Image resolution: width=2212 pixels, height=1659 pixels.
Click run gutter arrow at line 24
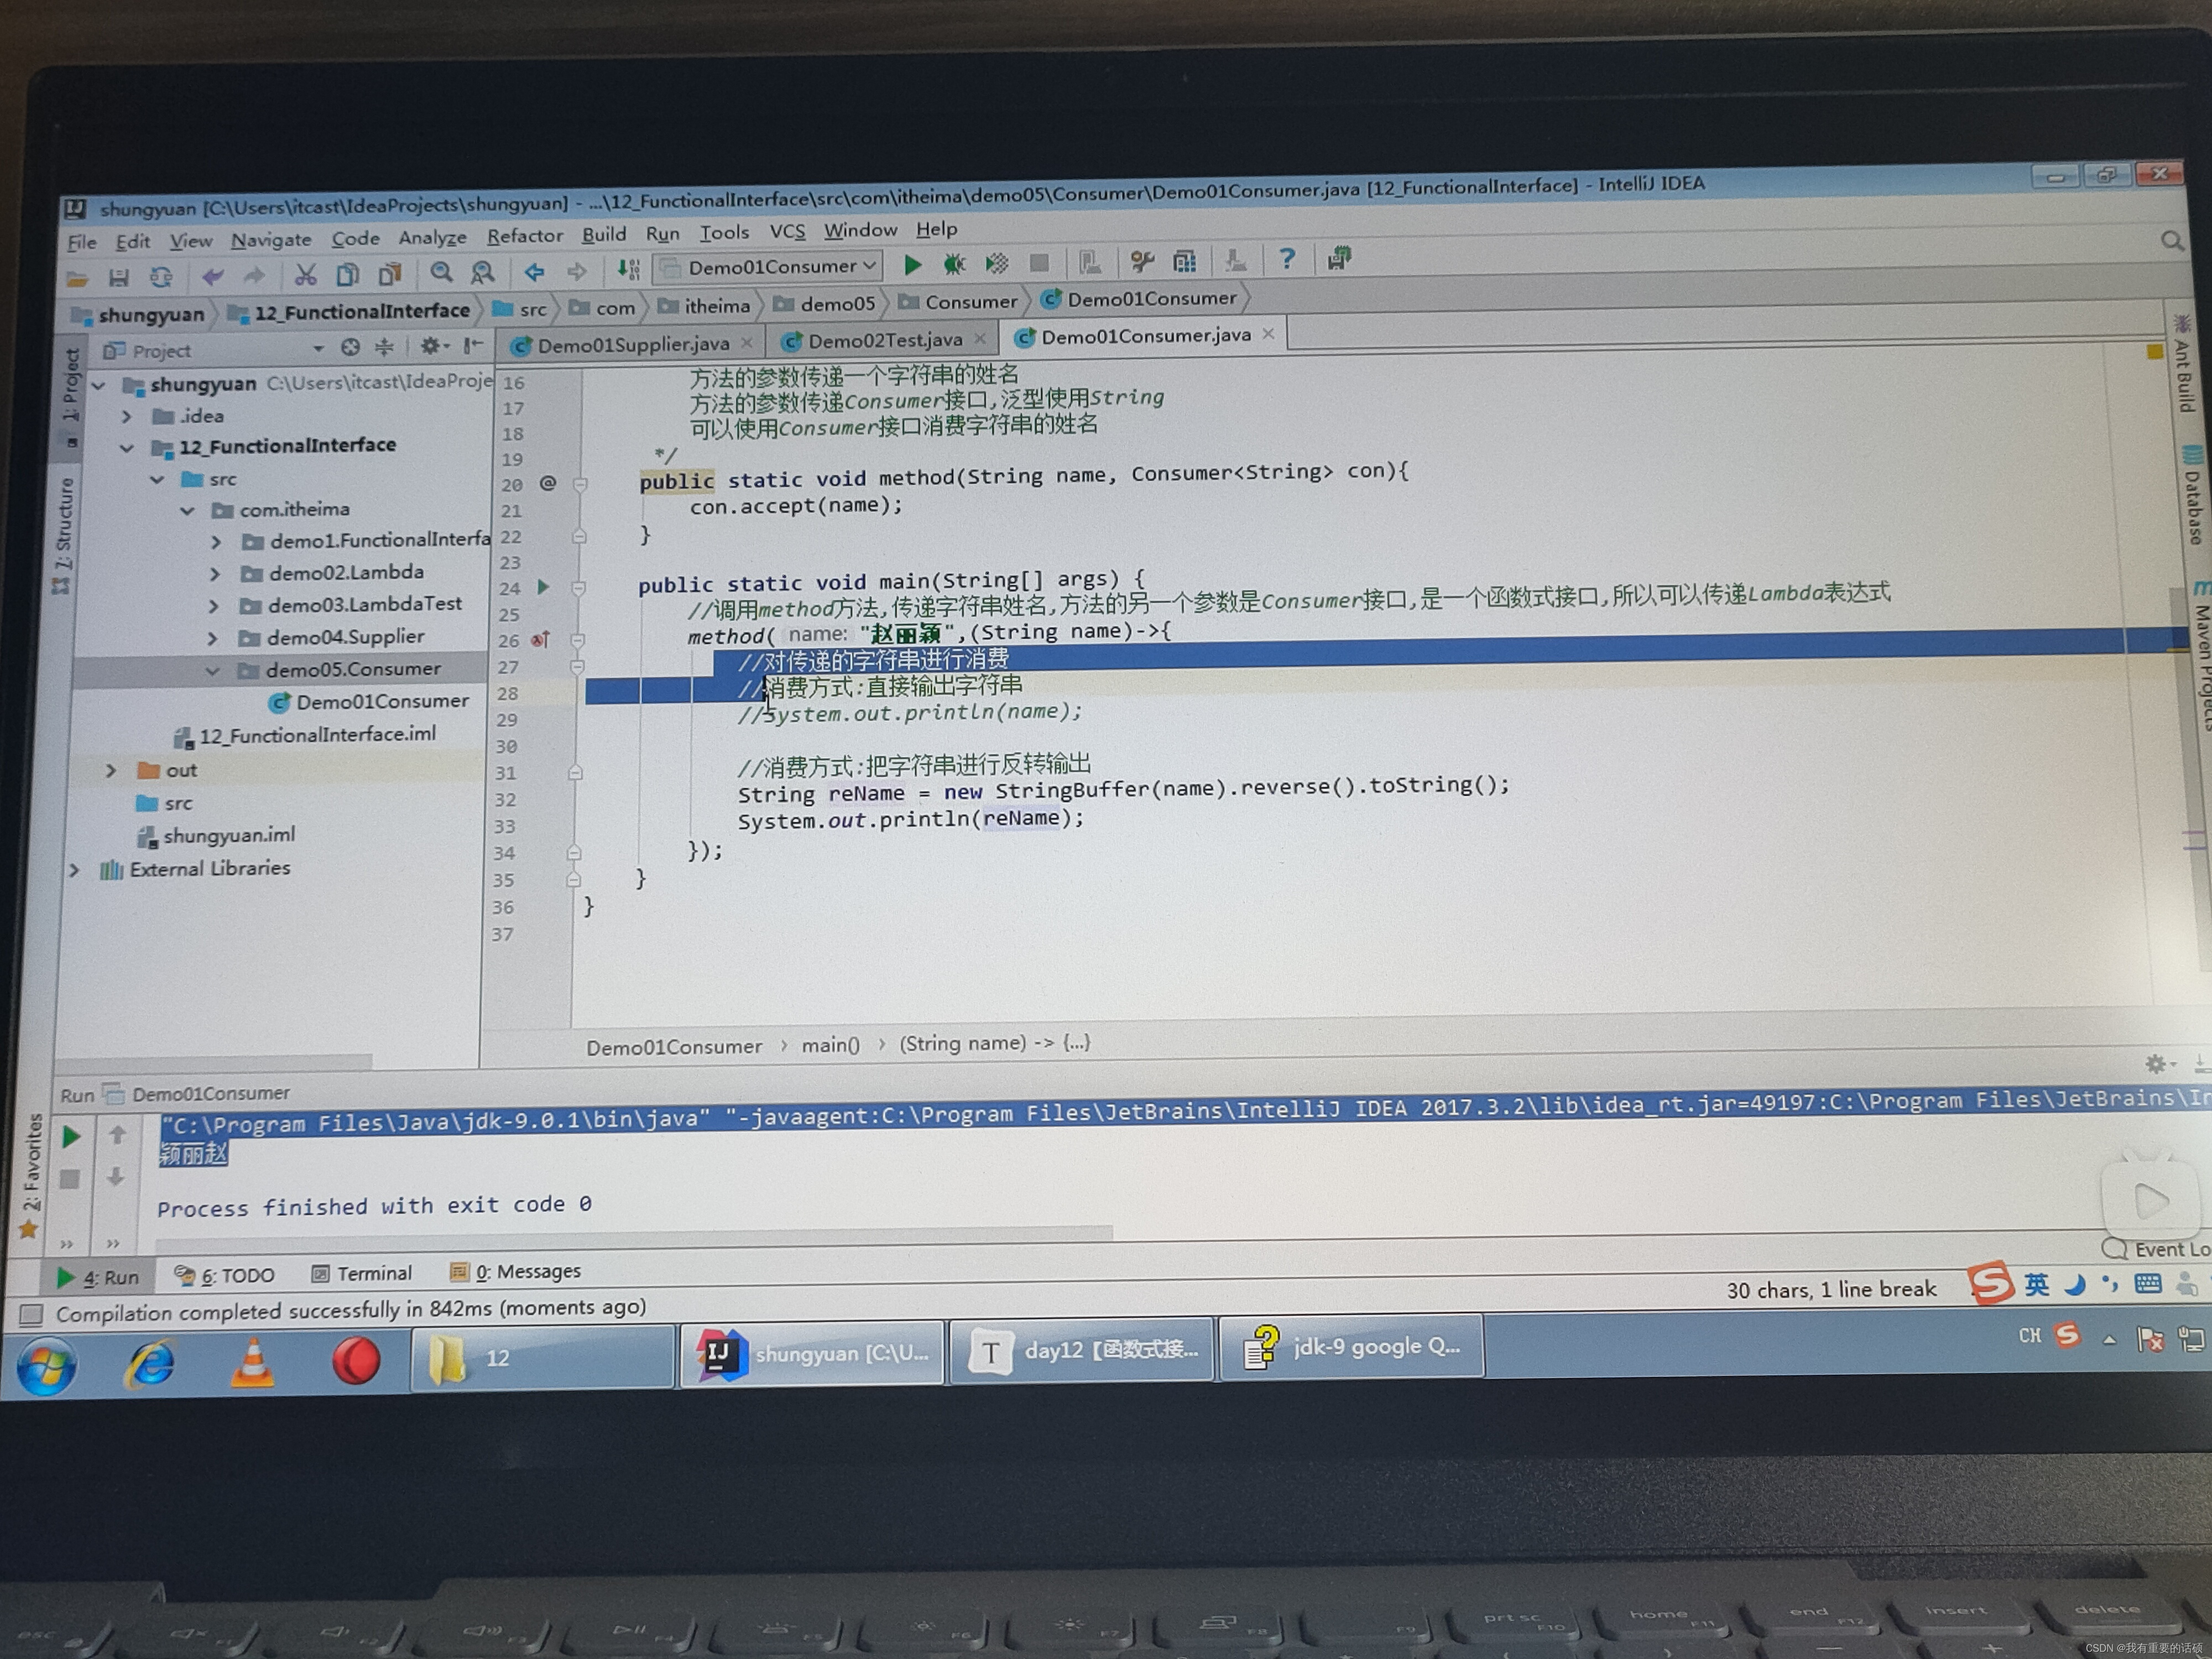click(x=543, y=587)
